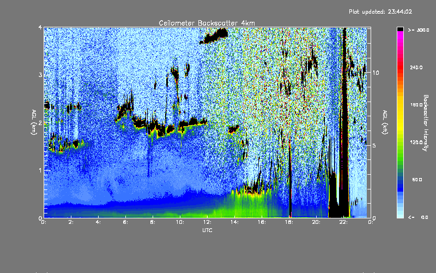Image resolution: width=436 pixels, height=273 pixels.
Task: Select the "180.0" colorbar value
Action: [416, 105]
